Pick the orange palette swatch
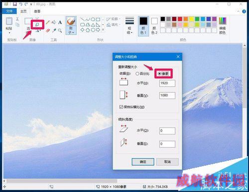This screenshot has height=192, width=249. pyautogui.click(x=186, y=19)
